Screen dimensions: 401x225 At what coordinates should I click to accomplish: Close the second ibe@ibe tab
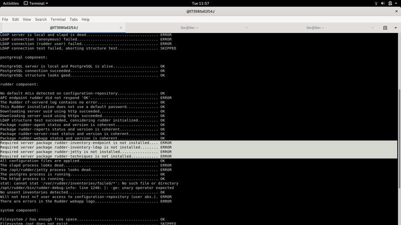click(247, 27)
